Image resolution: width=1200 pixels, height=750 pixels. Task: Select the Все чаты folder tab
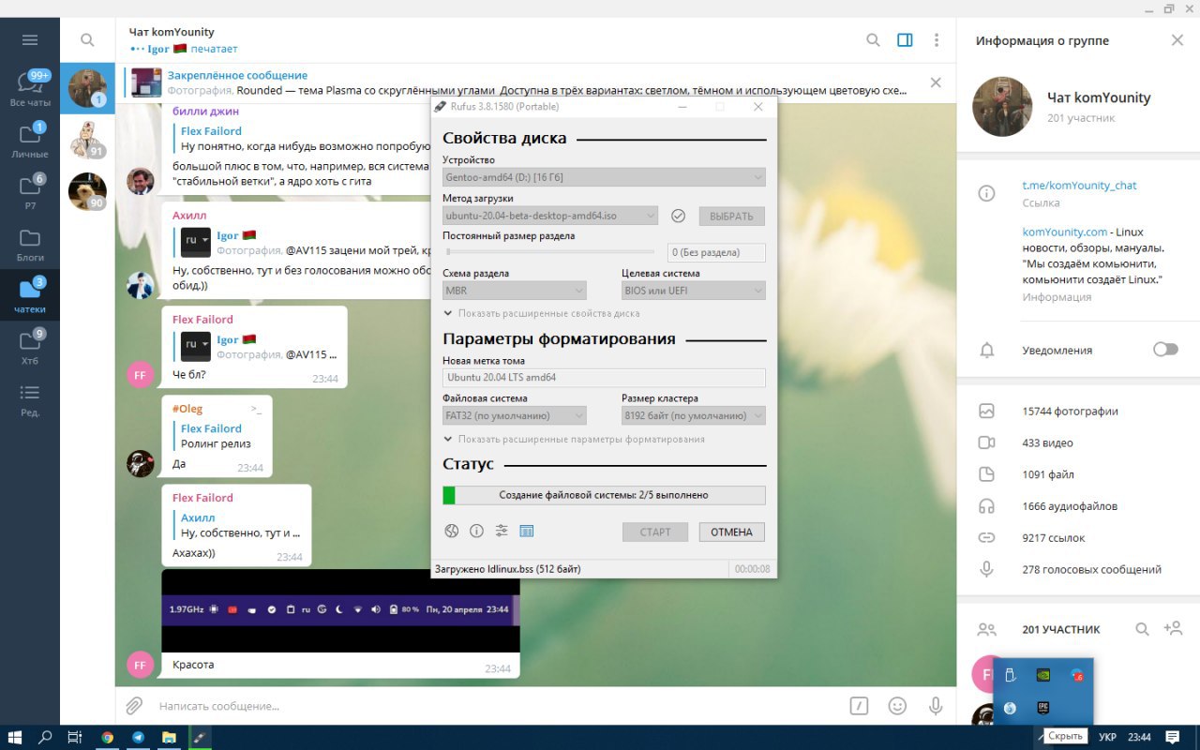pyautogui.click(x=30, y=89)
